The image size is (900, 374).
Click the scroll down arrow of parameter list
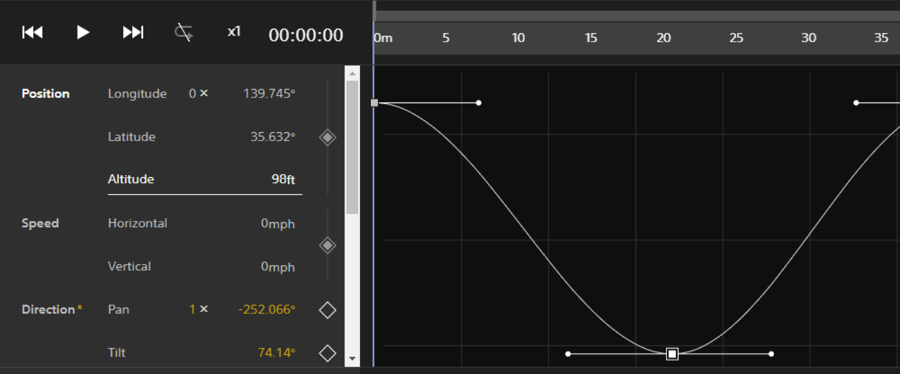pyautogui.click(x=352, y=358)
